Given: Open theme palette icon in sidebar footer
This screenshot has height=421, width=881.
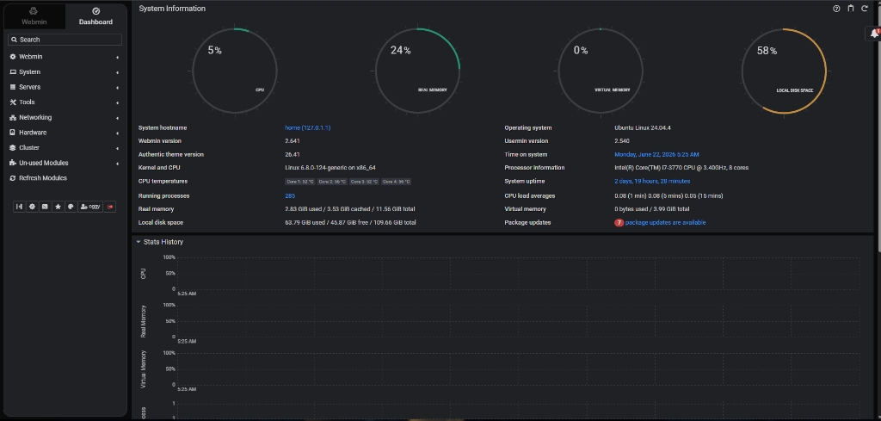Looking at the screenshot, I should [71, 207].
